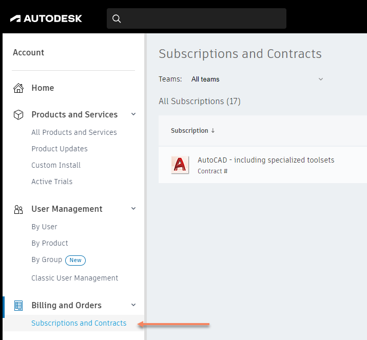Open By User management
367x340 pixels.
point(44,227)
